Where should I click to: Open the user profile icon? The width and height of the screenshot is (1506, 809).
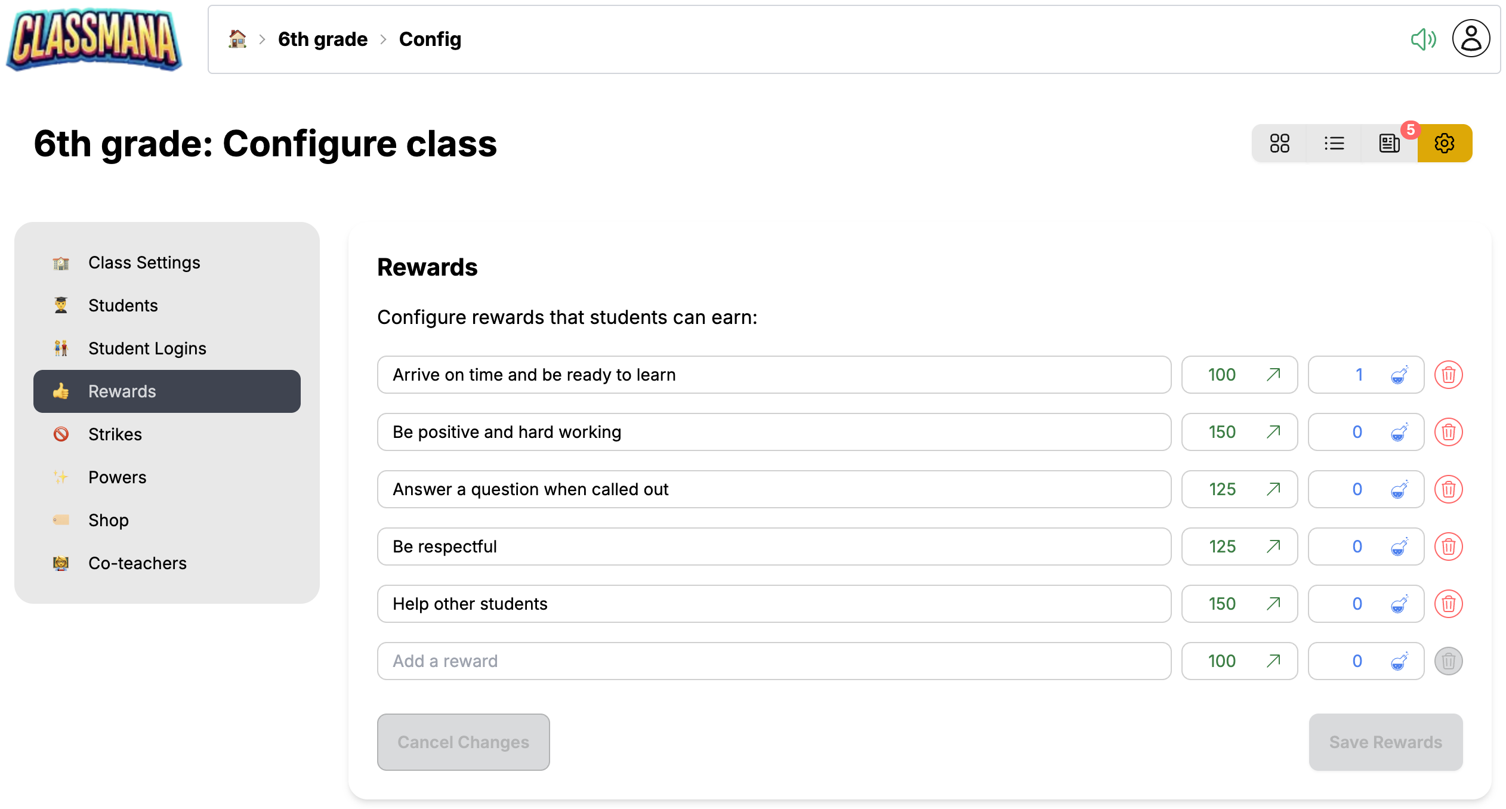coord(1471,38)
